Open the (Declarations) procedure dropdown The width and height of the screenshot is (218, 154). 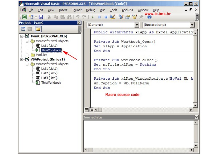point(192,25)
